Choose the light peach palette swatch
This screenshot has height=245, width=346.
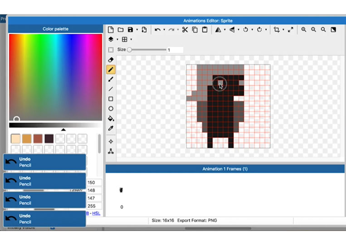(x=16, y=139)
